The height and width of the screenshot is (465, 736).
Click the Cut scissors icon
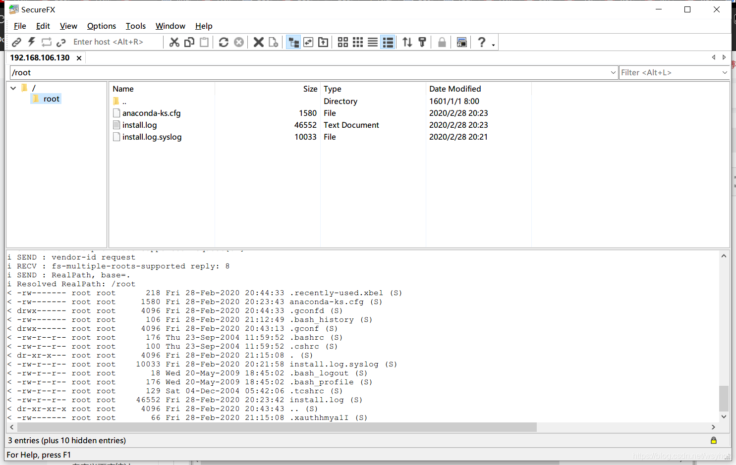tap(174, 42)
